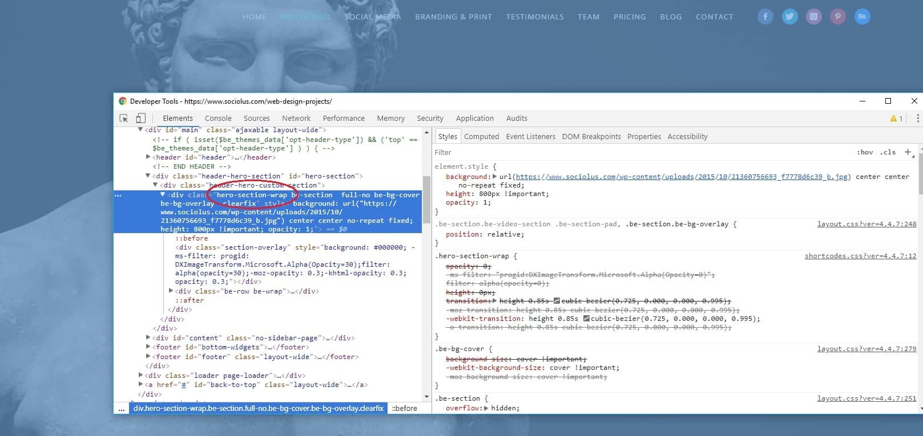Open the Computed styles tab
This screenshot has height=436, width=923.
click(x=481, y=136)
